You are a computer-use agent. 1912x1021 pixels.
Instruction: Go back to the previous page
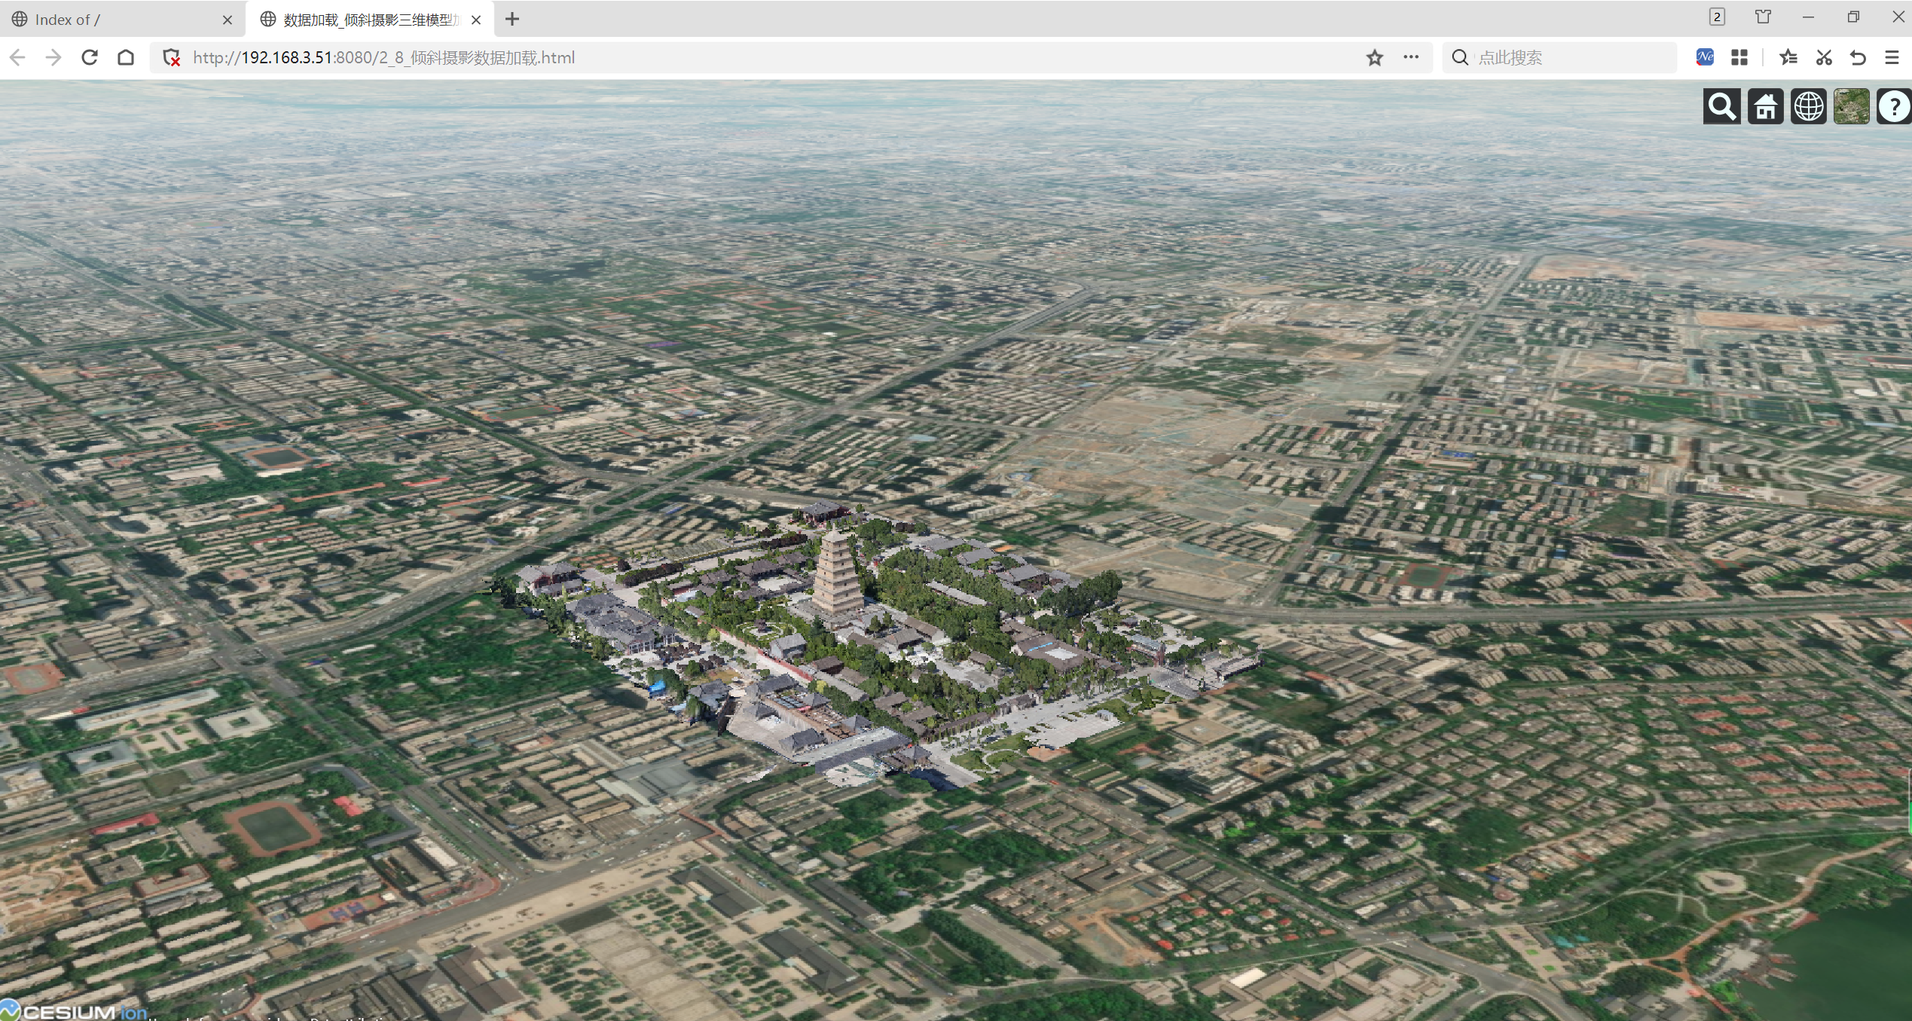pyautogui.click(x=18, y=57)
